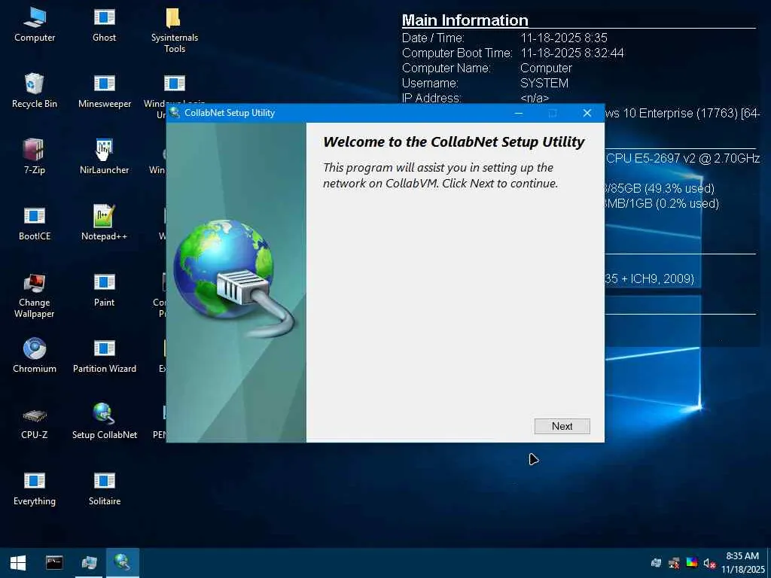Open the 7-Zip desktop icon
This screenshot has height=578, width=771.
34,157
